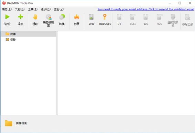Open the 查看(V) menu
The height and width of the screenshot is (133, 195).
tap(59, 9)
